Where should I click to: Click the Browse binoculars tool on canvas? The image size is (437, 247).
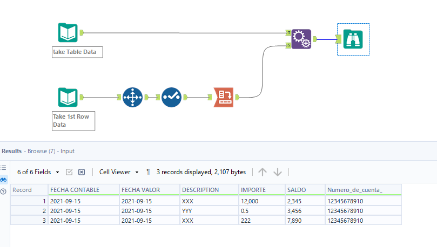coord(353,38)
